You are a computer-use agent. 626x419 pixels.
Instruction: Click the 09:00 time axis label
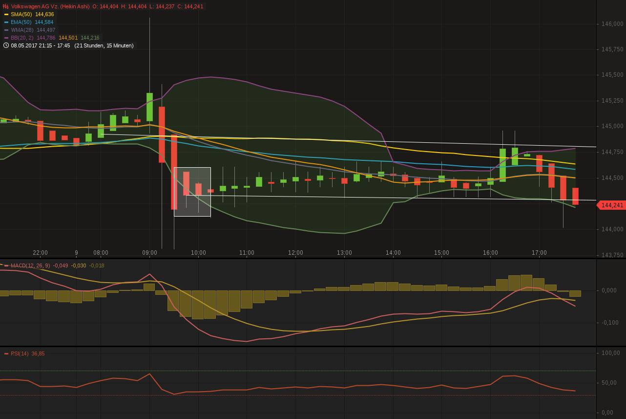coord(149,253)
